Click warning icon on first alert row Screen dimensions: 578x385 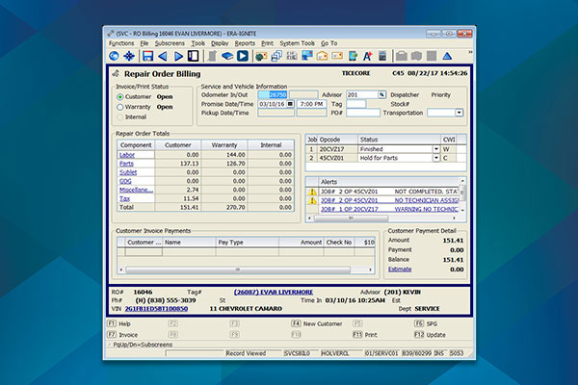pyautogui.click(x=311, y=192)
